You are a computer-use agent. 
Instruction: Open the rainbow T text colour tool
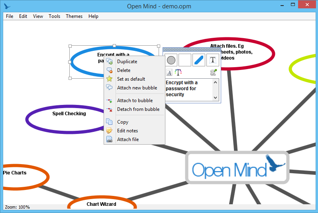[178, 72]
